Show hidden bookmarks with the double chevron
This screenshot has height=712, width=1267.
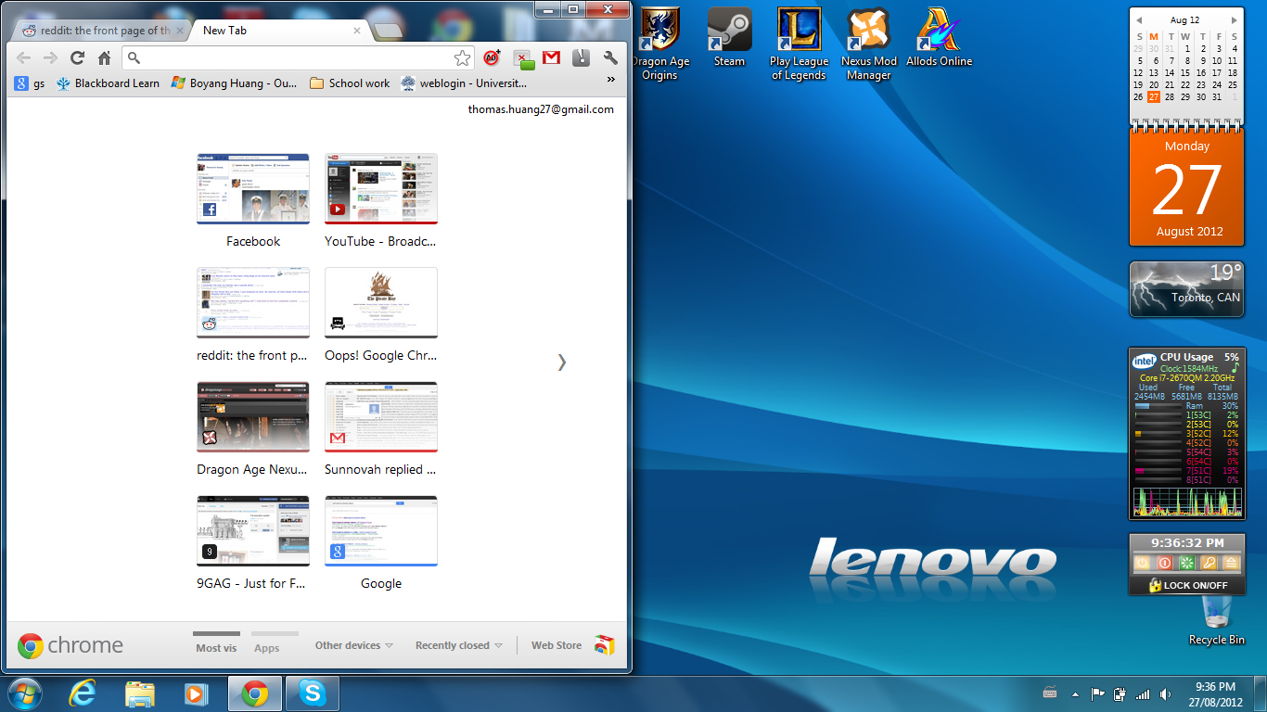tap(610, 80)
